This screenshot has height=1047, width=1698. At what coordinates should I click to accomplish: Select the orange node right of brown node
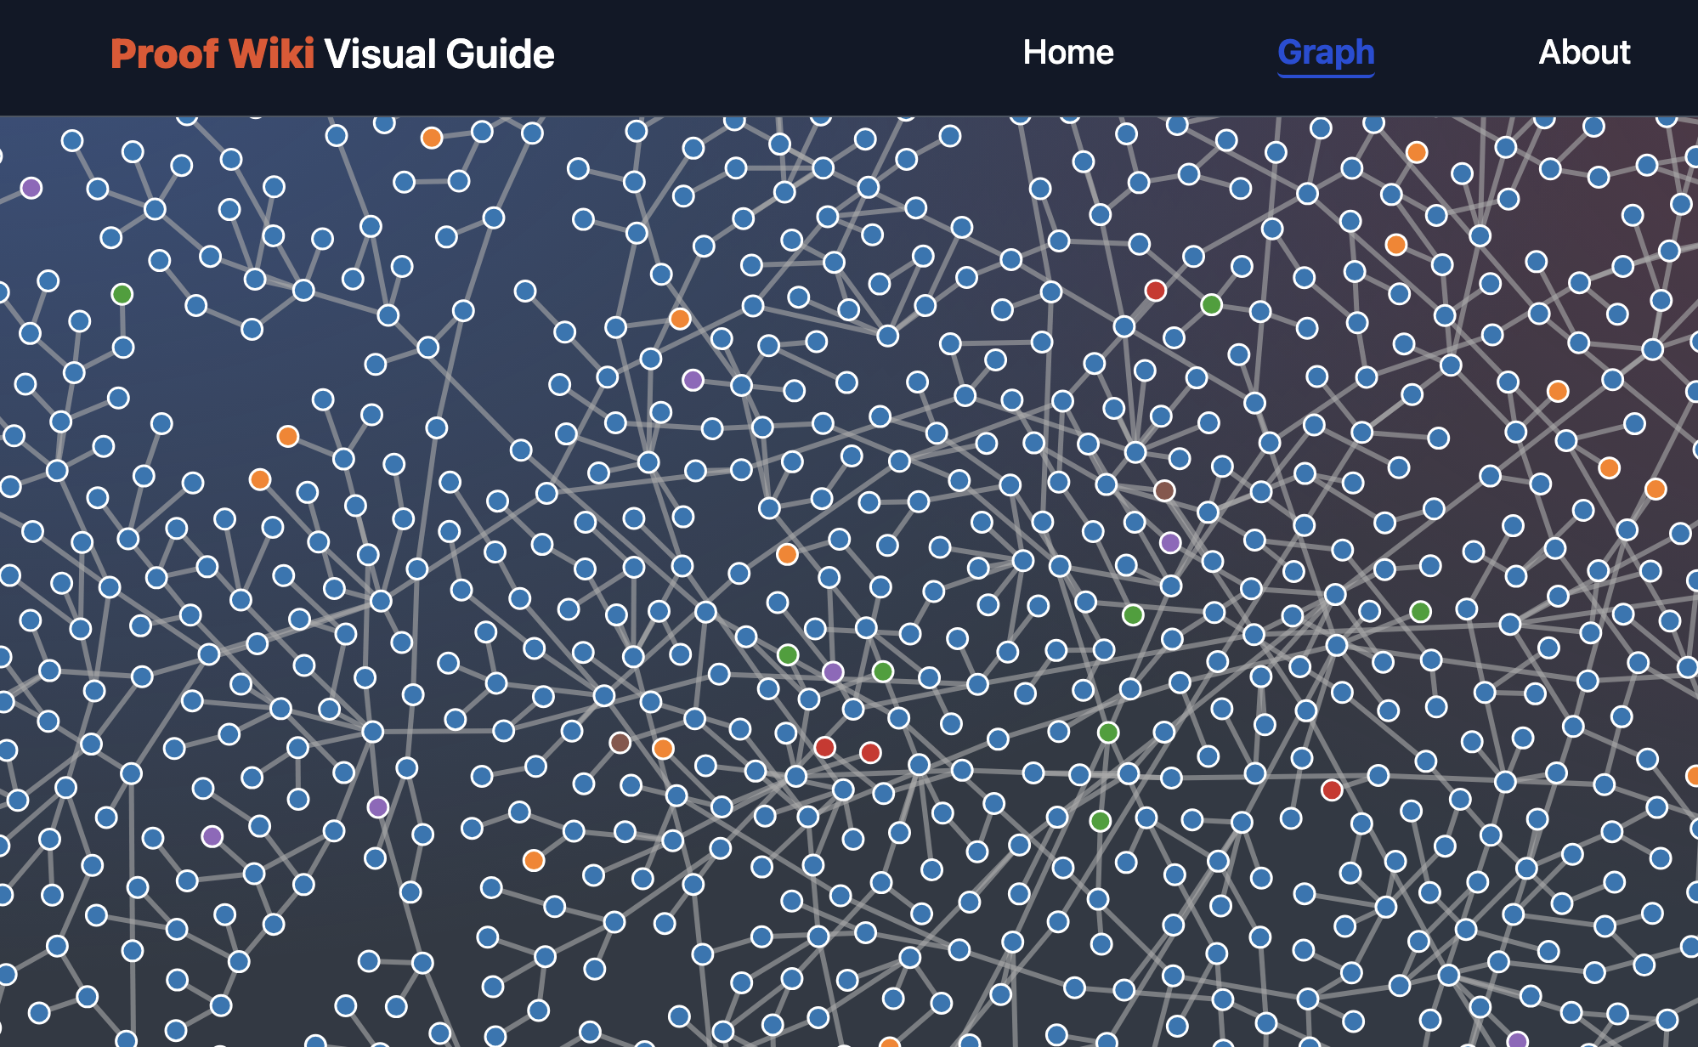[x=663, y=749]
